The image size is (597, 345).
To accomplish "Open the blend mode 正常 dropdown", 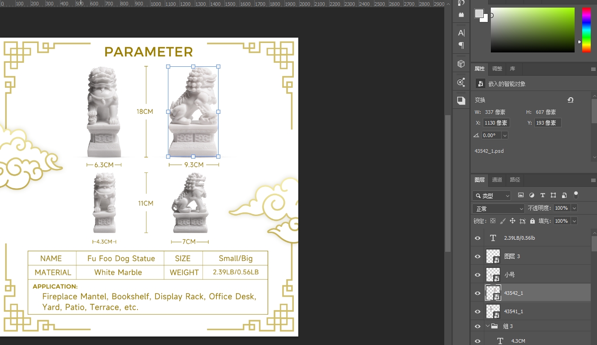I will [498, 209].
